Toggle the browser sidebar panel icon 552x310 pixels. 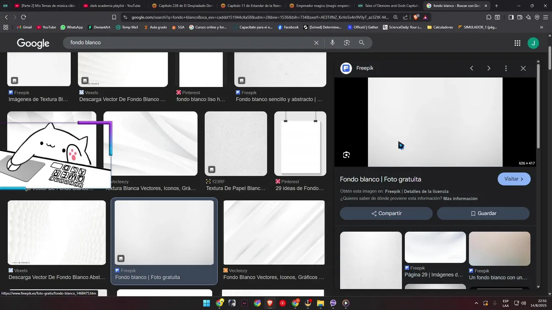click(x=511, y=17)
